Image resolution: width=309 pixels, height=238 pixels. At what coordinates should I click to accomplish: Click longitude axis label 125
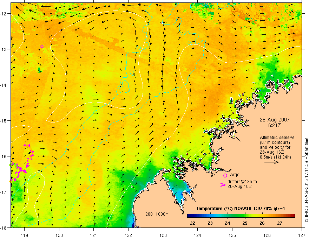232,235
